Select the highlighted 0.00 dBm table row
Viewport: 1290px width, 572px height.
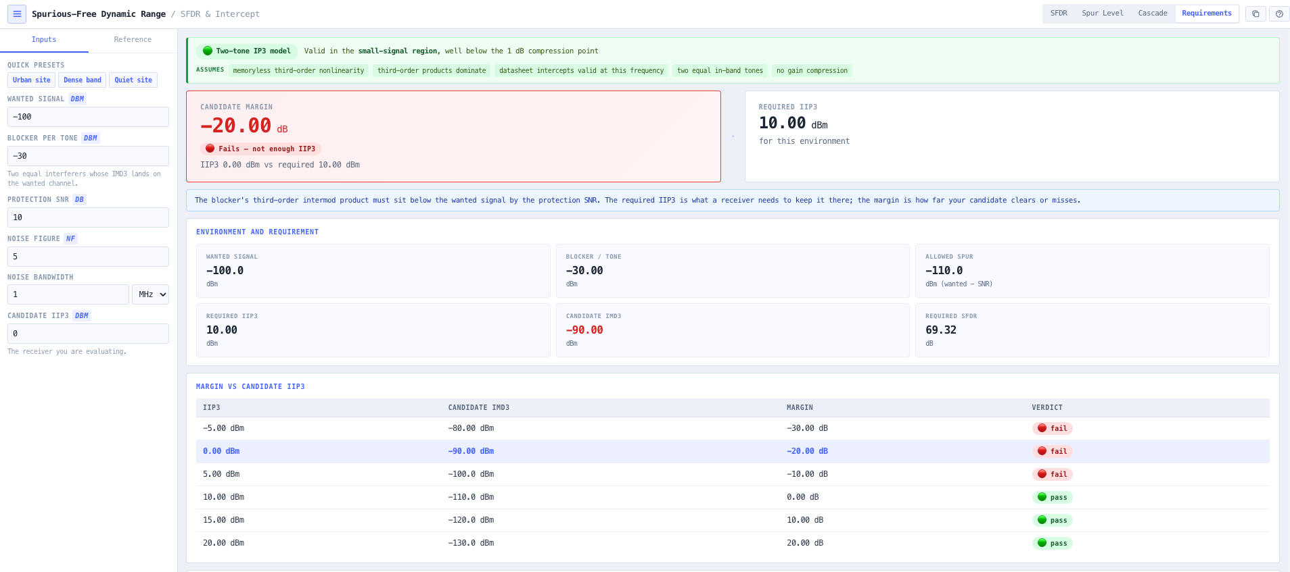(x=733, y=452)
